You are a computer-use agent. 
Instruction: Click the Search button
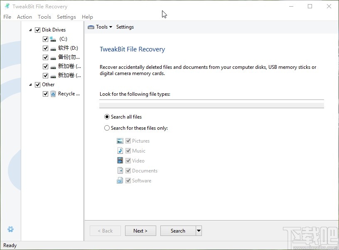point(178,231)
